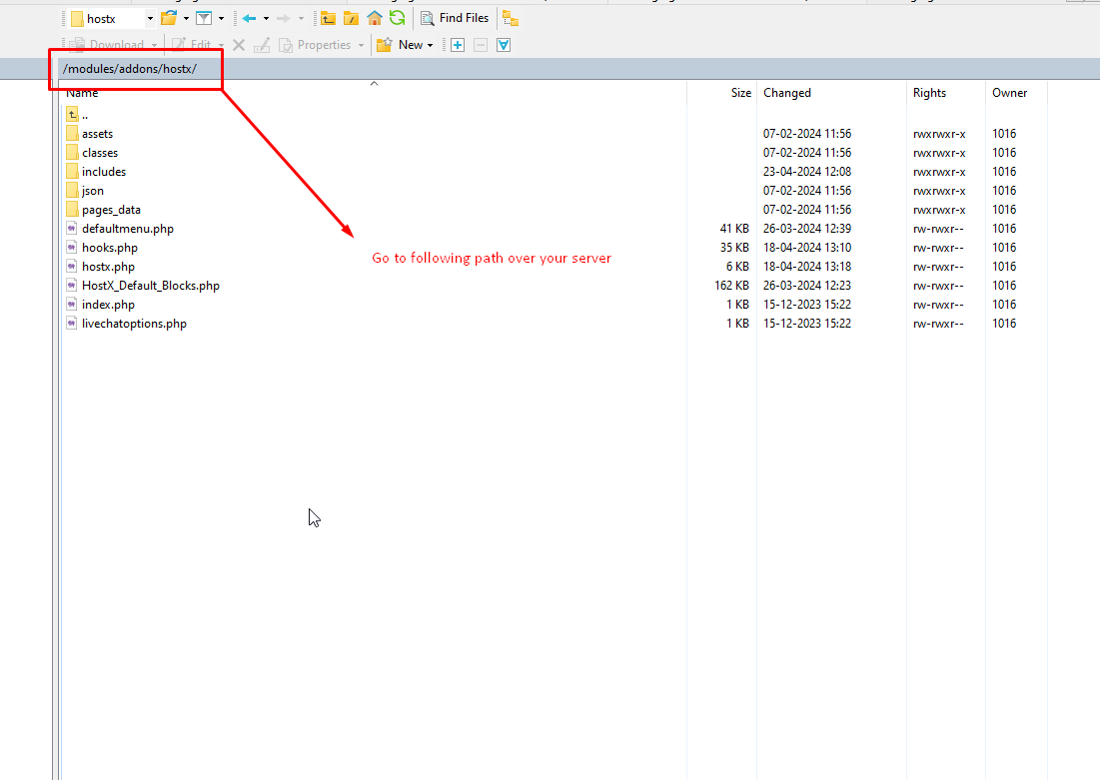
Task: Select the hooks.php file
Action: [x=110, y=248]
